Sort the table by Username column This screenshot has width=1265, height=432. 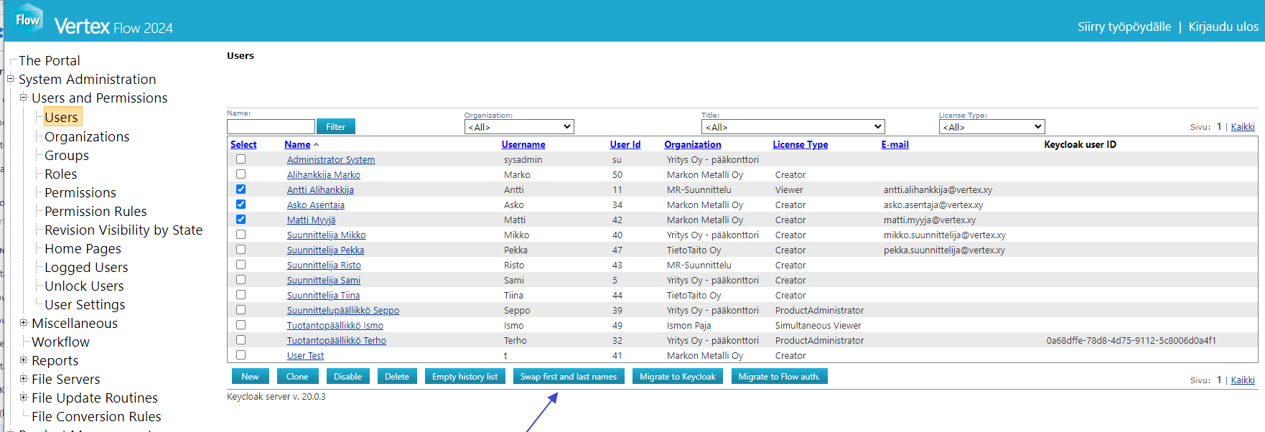523,144
